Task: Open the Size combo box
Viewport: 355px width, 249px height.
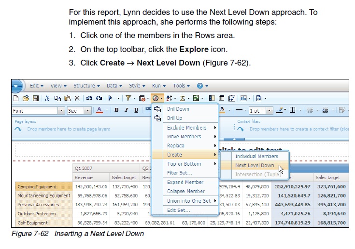Action: tap(79, 111)
